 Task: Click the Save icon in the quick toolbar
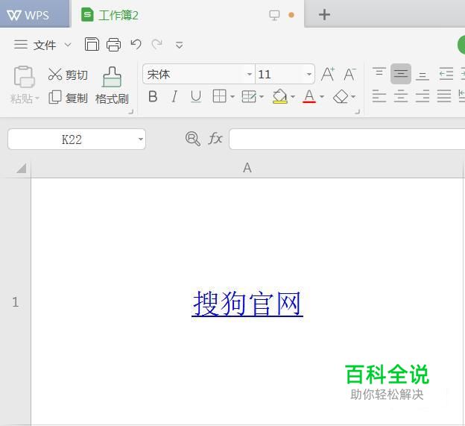pyautogui.click(x=92, y=45)
